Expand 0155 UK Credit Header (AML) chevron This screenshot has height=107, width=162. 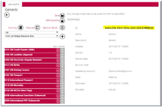(x=58, y=50)
